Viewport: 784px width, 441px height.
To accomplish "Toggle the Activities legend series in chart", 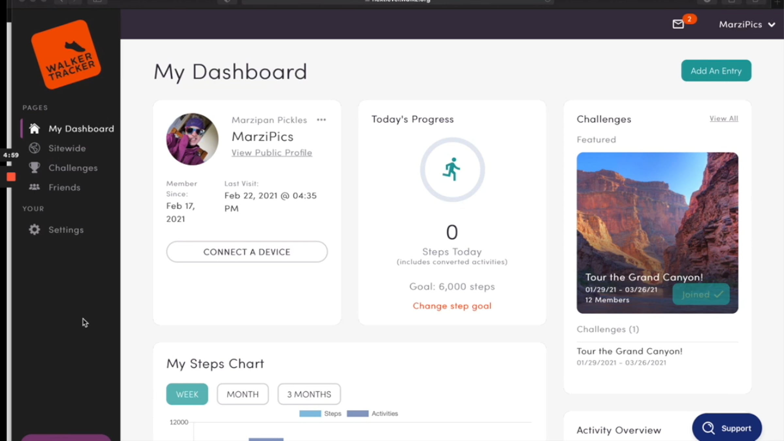I will [372, 414].
